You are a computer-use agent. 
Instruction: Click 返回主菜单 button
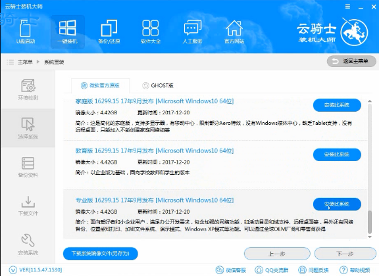coord(351,61)
